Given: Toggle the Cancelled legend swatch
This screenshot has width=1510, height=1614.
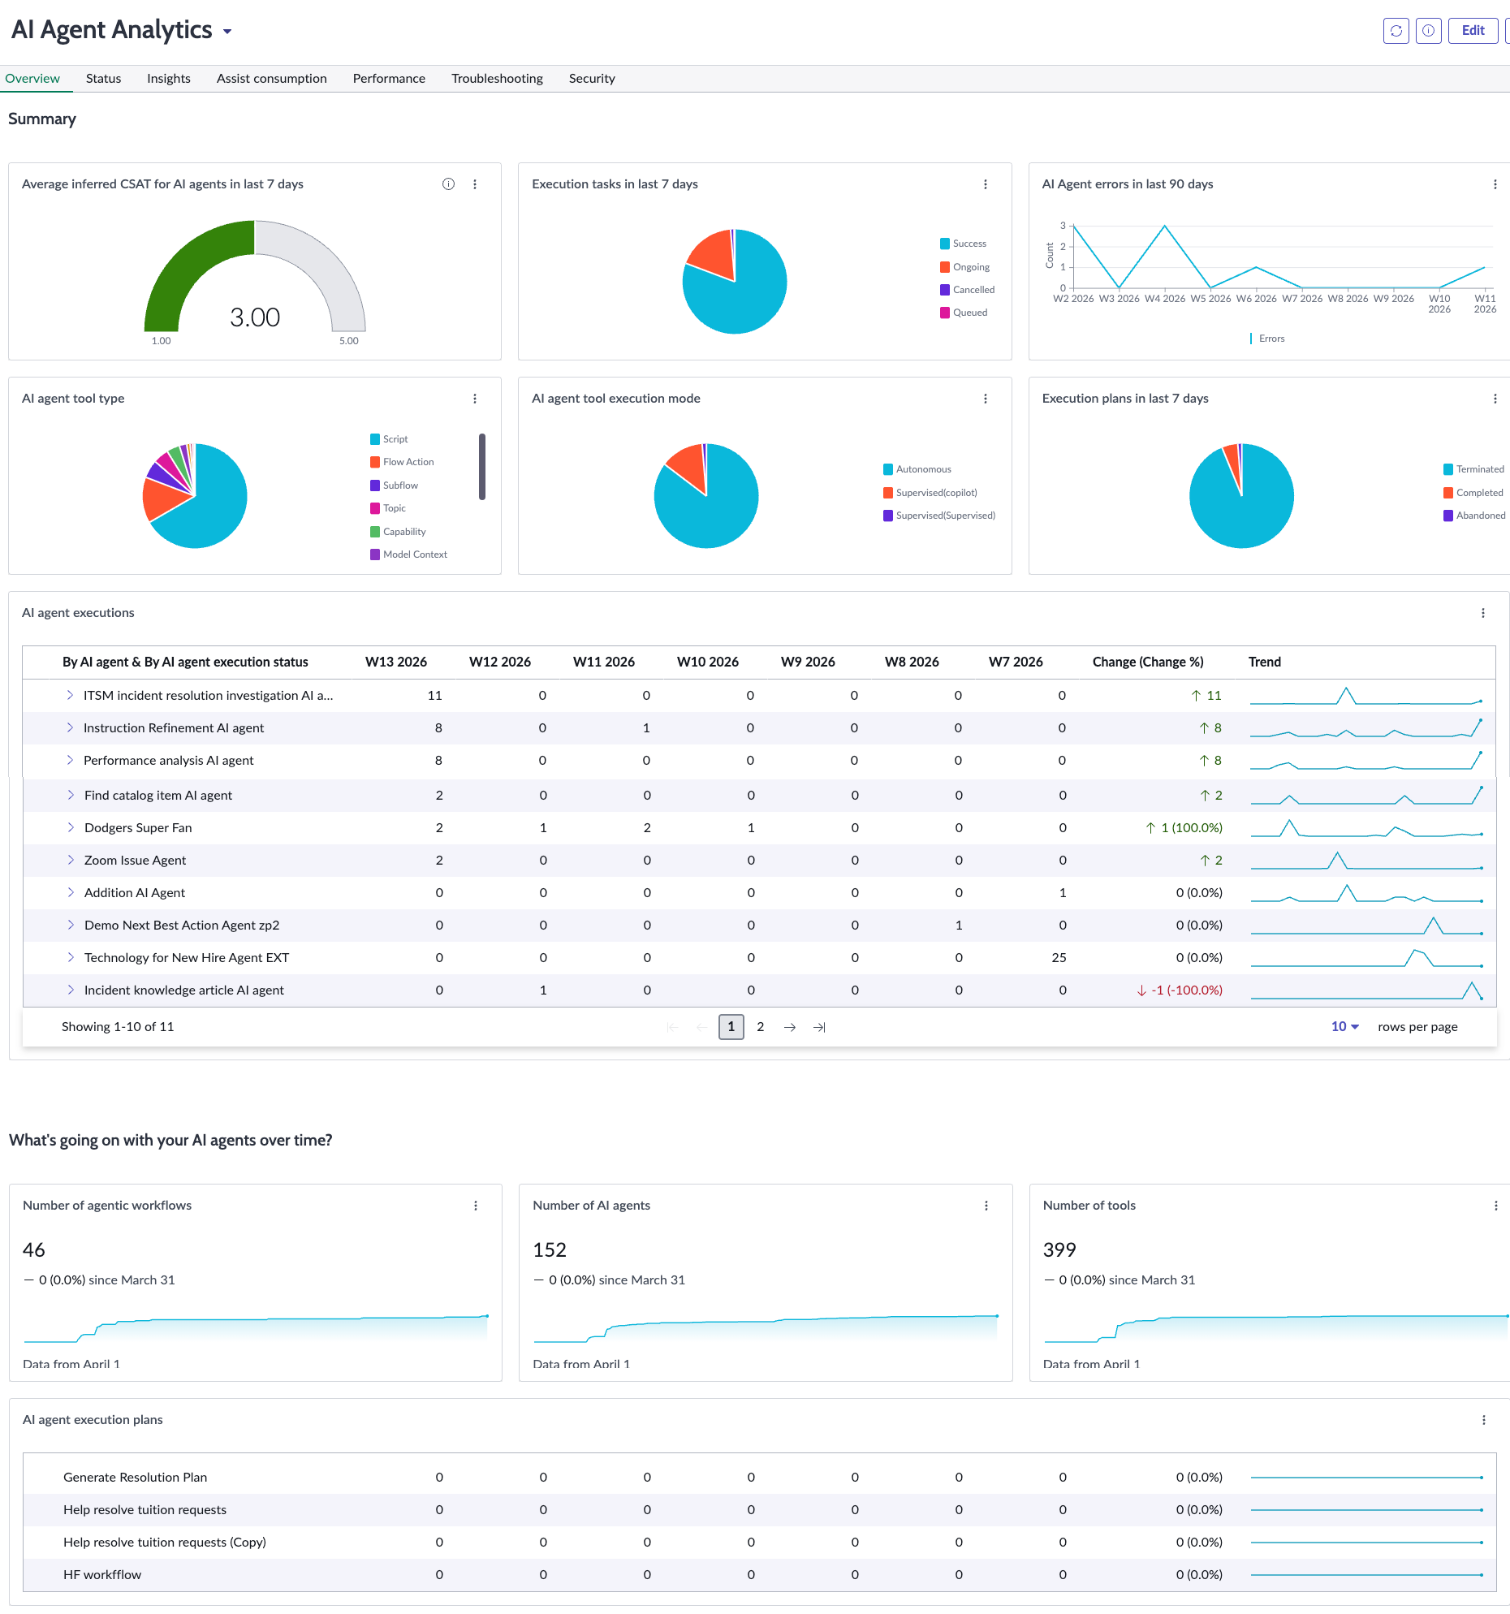Looking at the screenshot, I should tap(945, 290).
